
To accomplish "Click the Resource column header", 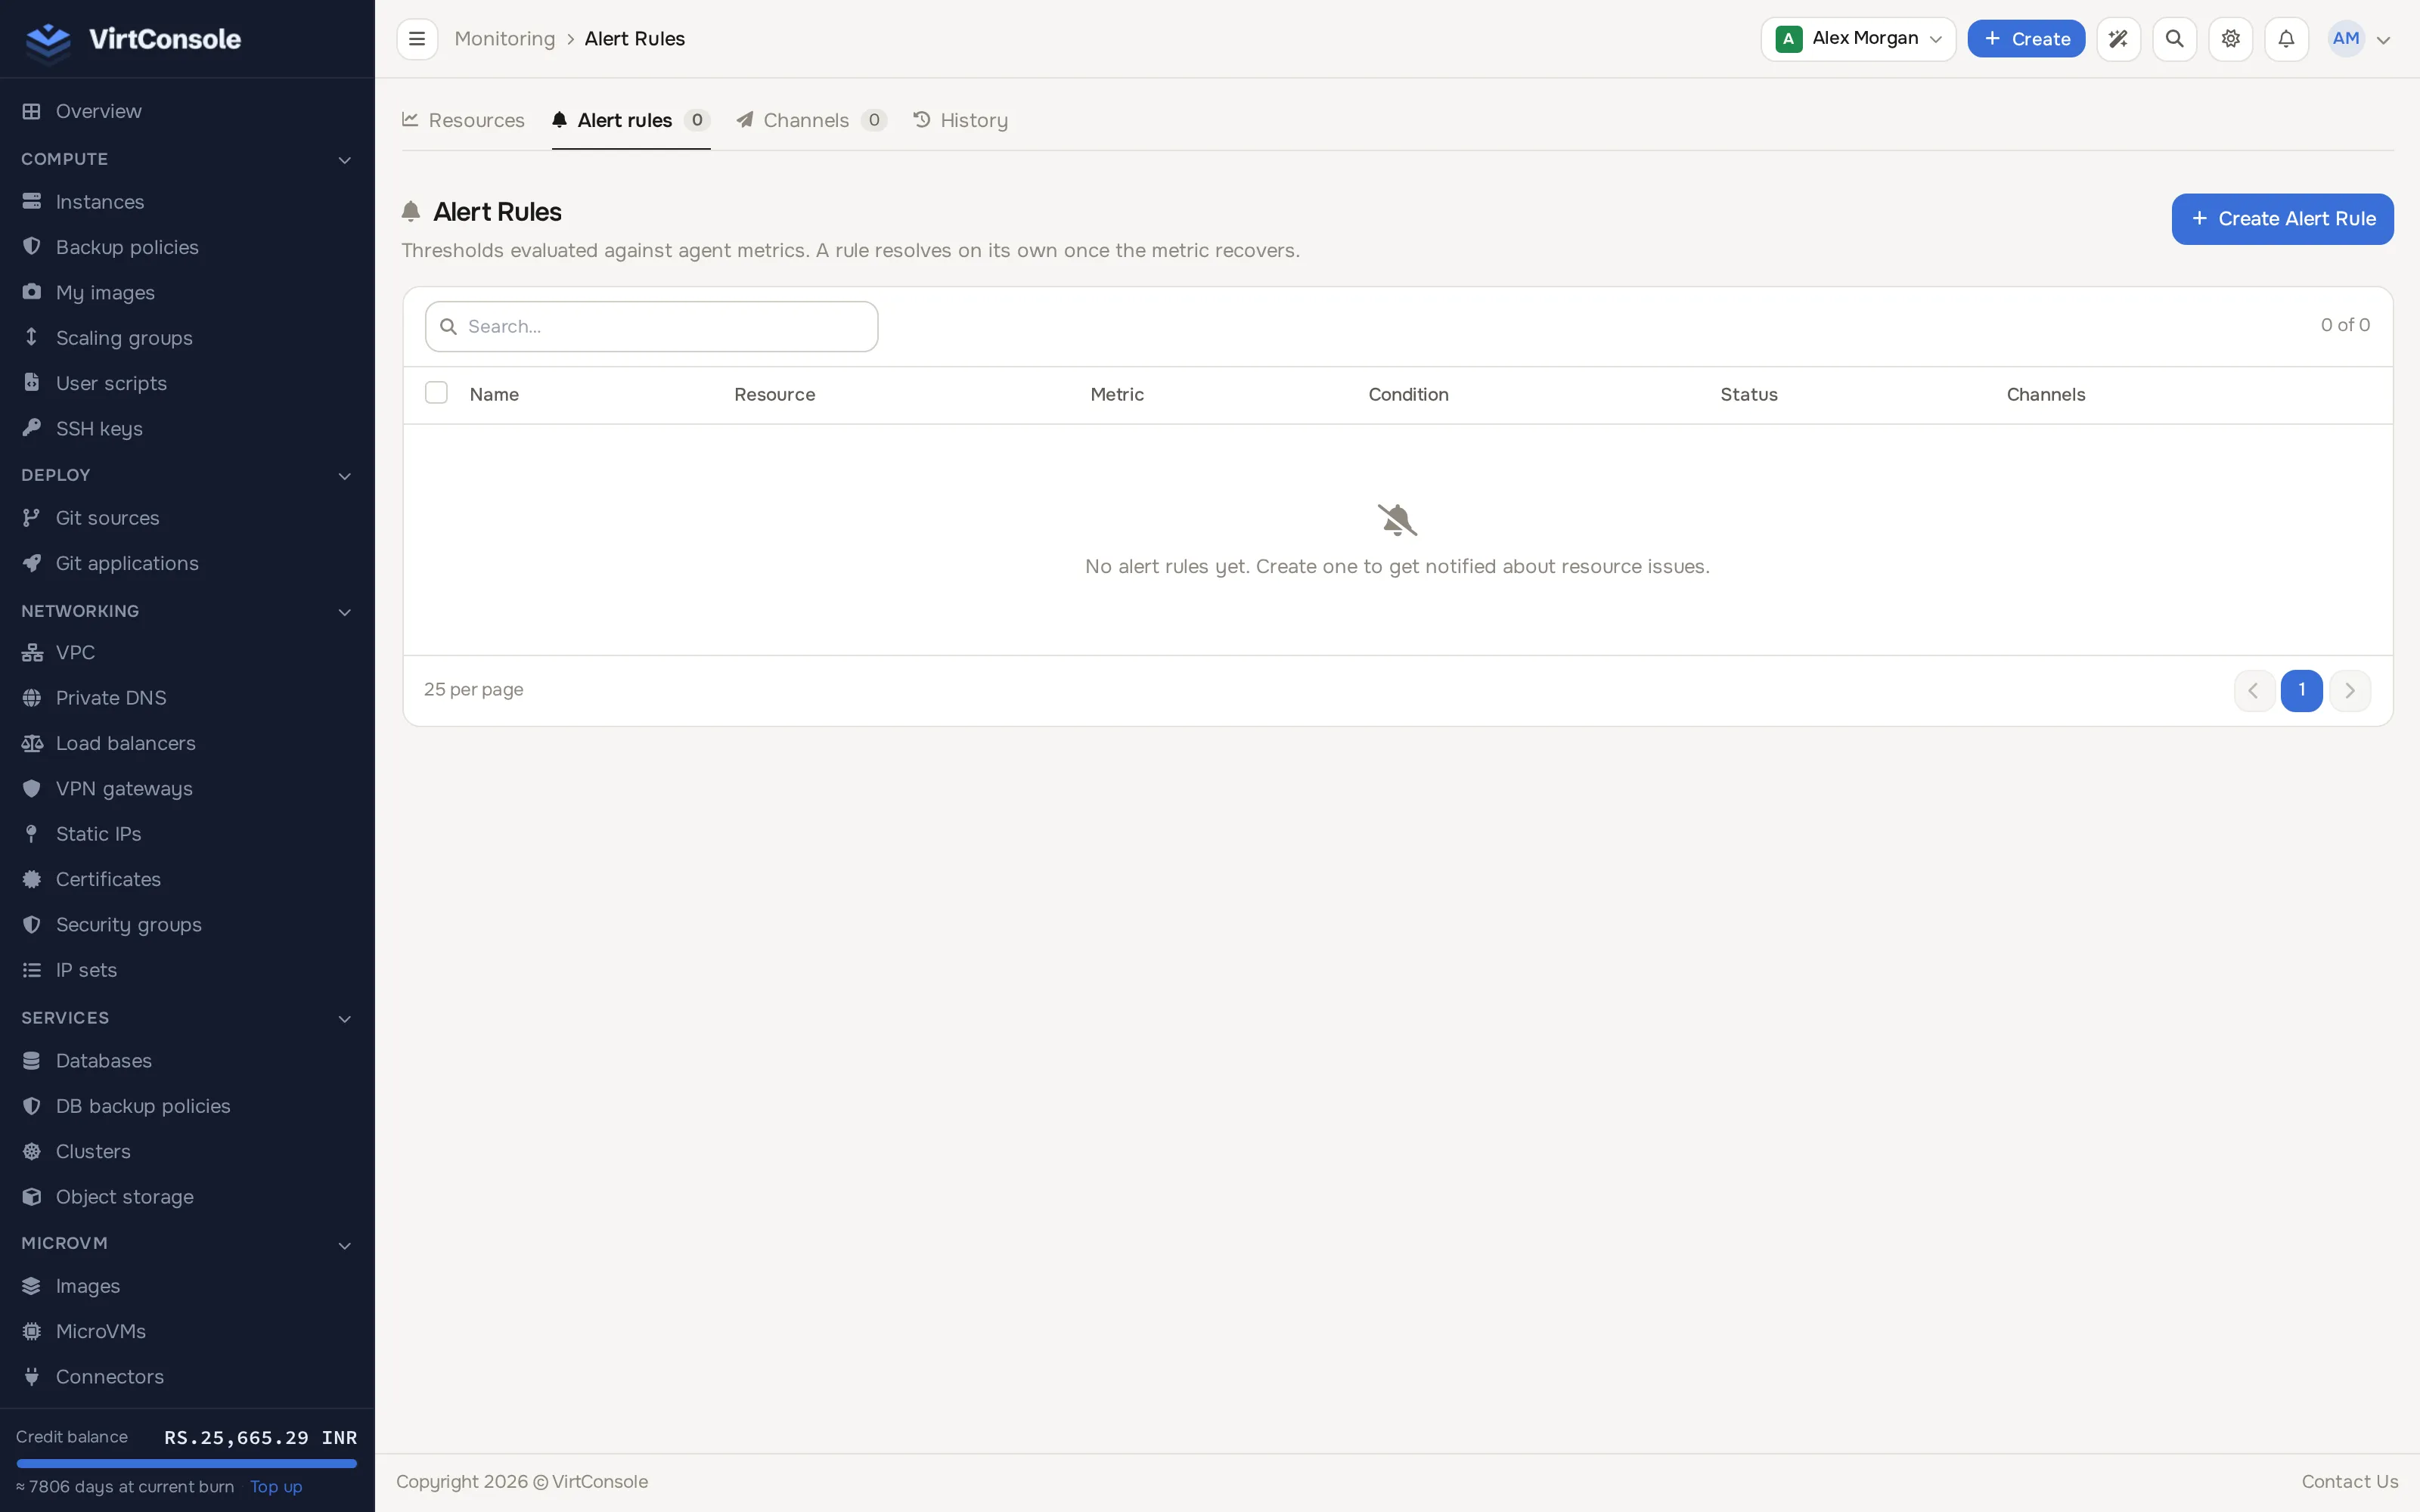I will point(774,394).
